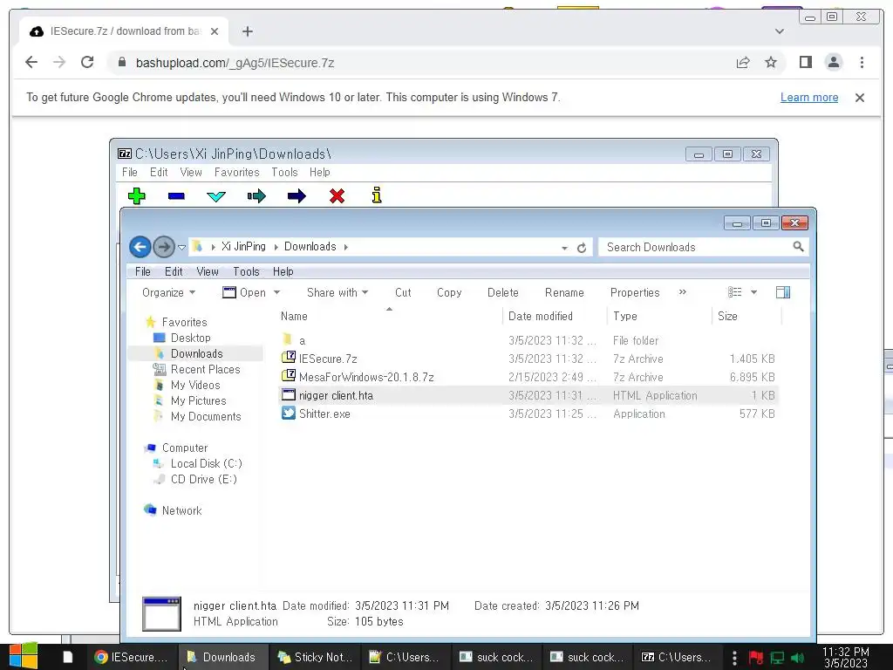Select Local Disk (C:) in navigation pane
This screenshot has width=893, height=670.
tap(206, 463)
